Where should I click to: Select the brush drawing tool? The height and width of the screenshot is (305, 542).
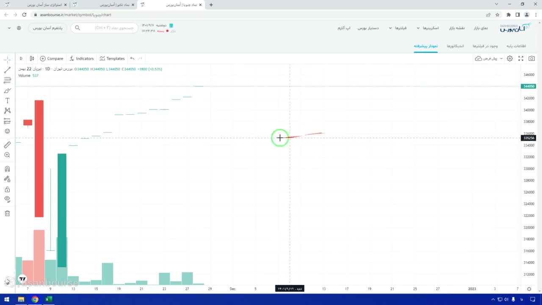pos(7,91)
